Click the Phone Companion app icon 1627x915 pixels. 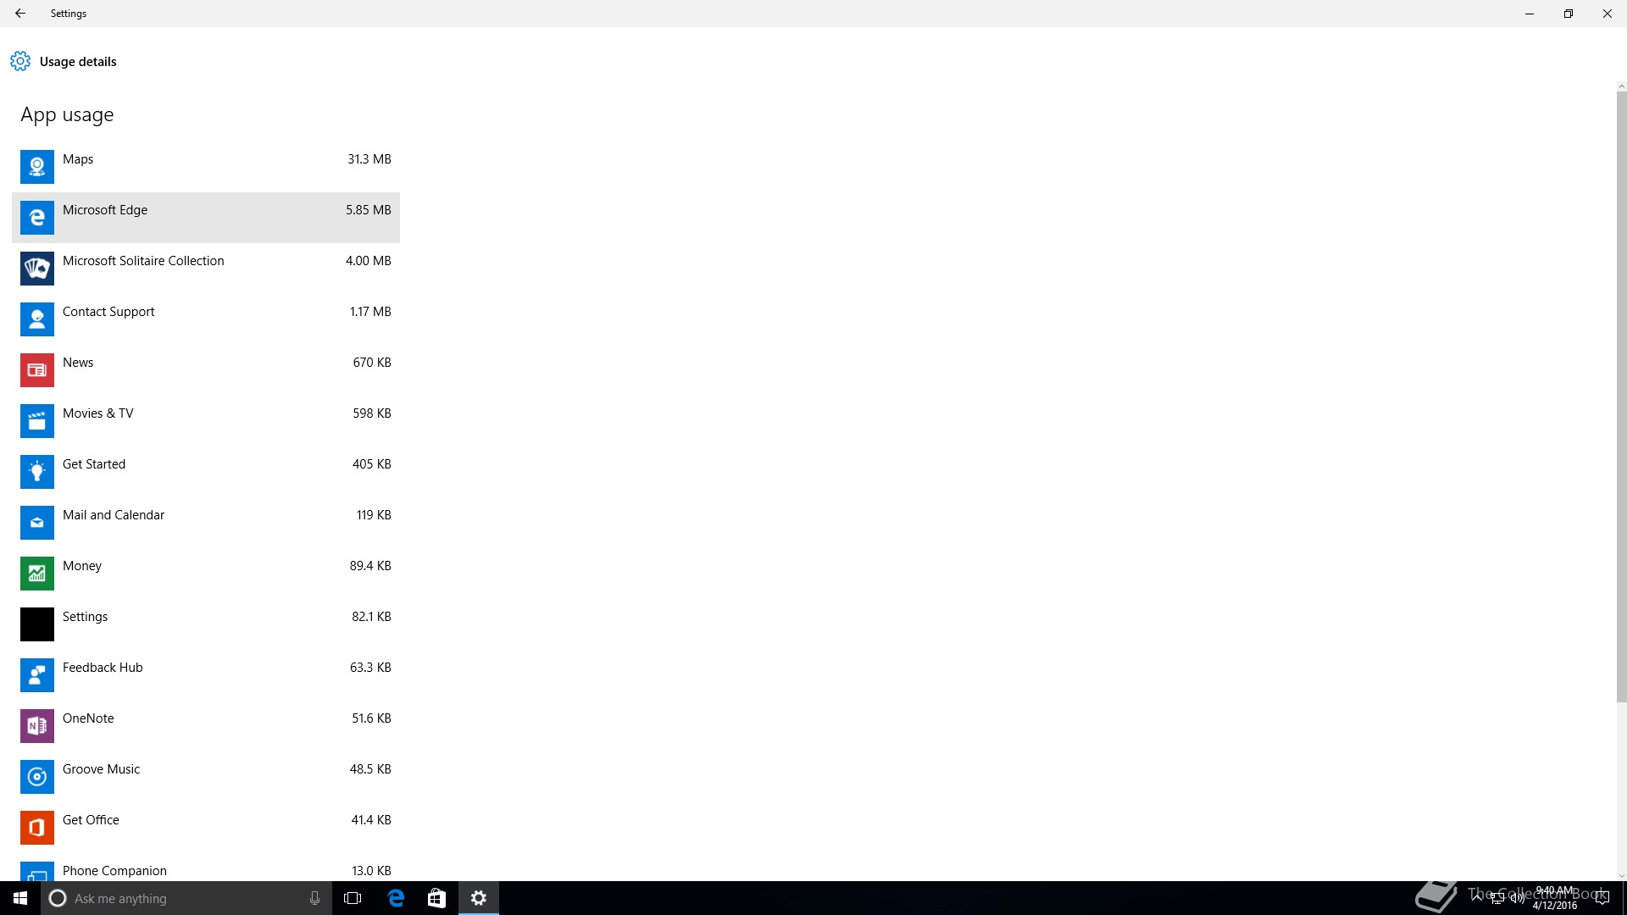tap(37, 872)
